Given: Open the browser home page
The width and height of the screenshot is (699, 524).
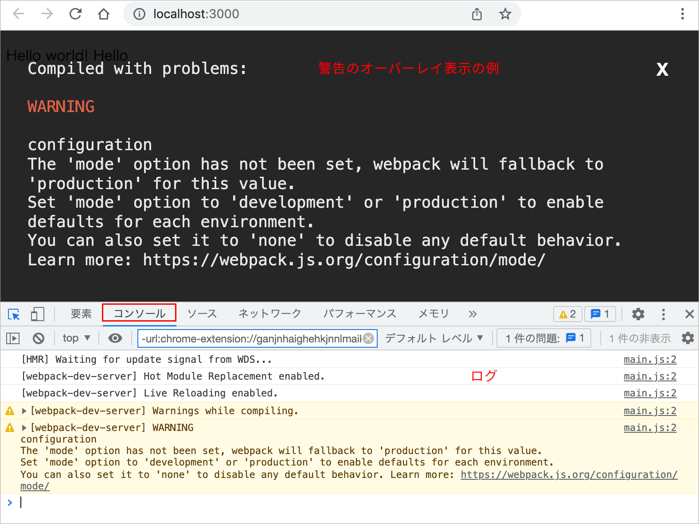Looking at the screenshot, I should coord(104,14).
